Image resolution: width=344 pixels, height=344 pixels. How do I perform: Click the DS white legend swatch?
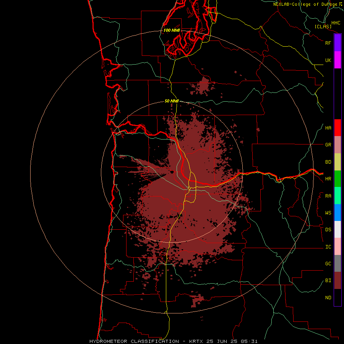tap(338, 229)
